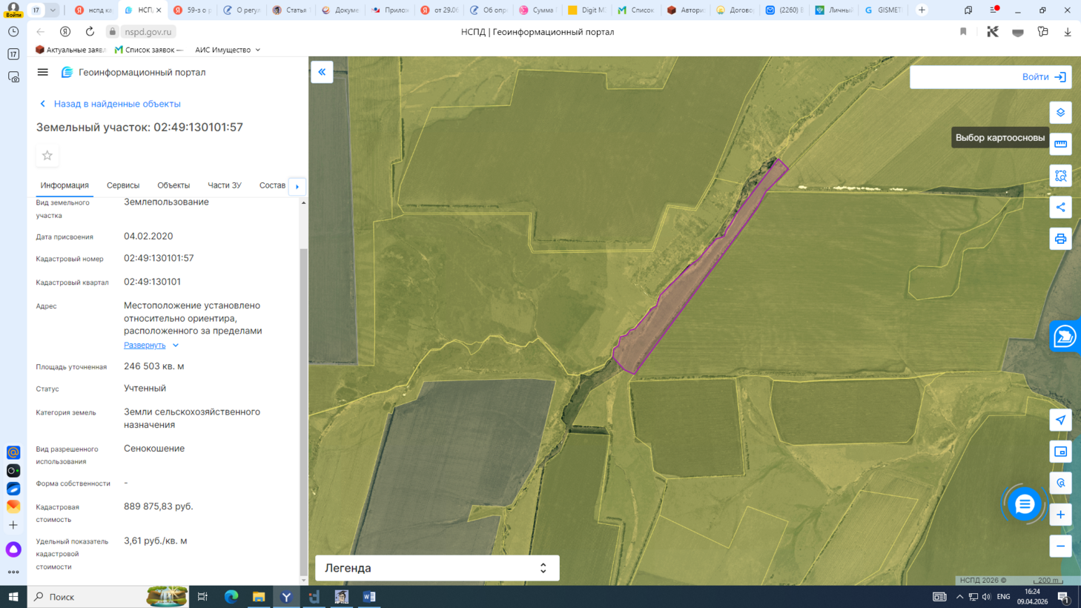Viewport: 1081px width, 608px height.
Task: Print the map using printer icon
Action: point(1060,239)
